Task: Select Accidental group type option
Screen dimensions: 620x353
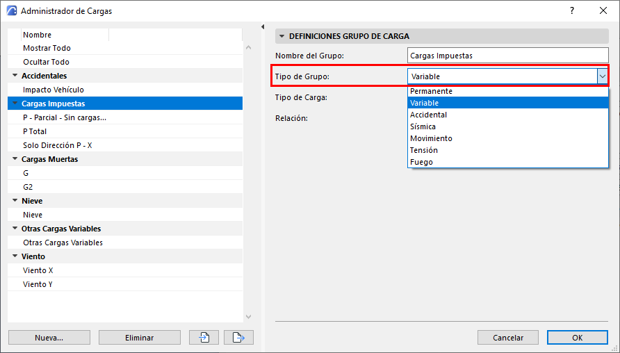Action: 428,115
